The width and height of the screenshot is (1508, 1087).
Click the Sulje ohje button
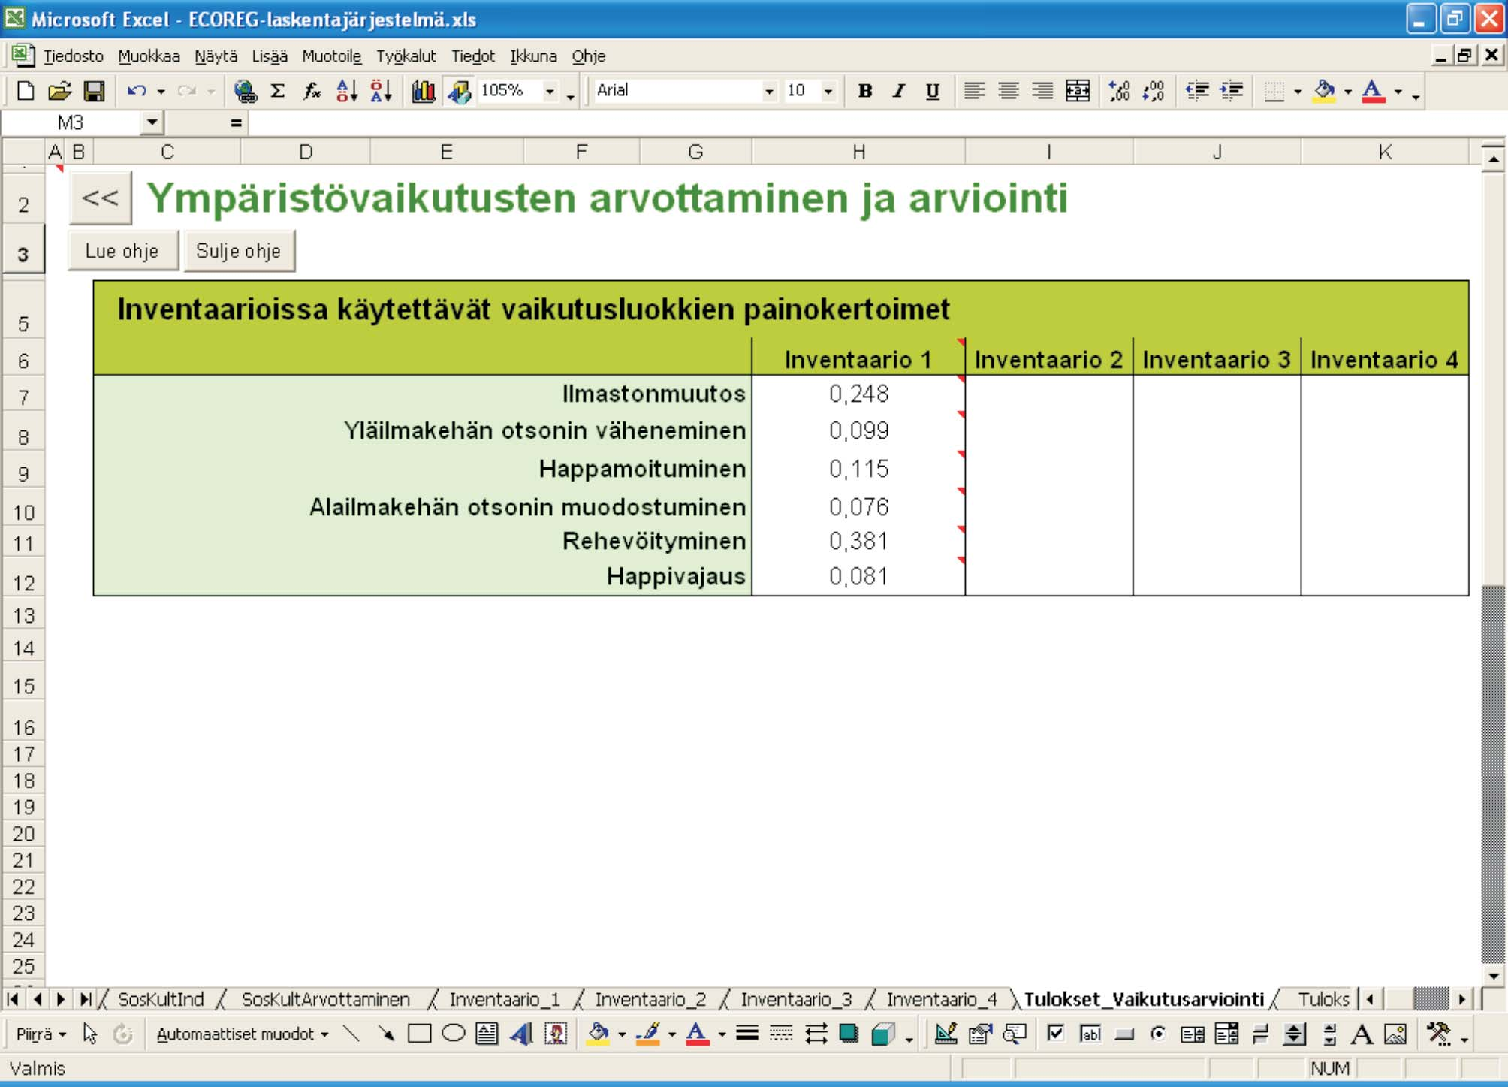(x=239, y=250)
